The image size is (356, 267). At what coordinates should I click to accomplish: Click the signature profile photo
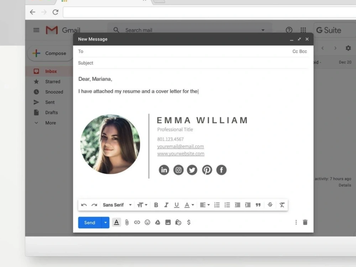[x=110, y=144]
